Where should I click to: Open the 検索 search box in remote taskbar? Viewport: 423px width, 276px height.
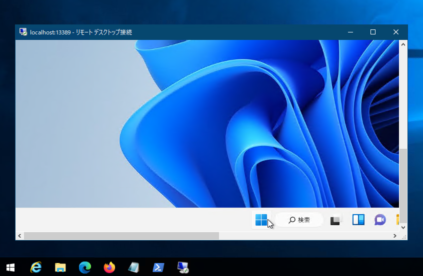[x=299, y=220]
